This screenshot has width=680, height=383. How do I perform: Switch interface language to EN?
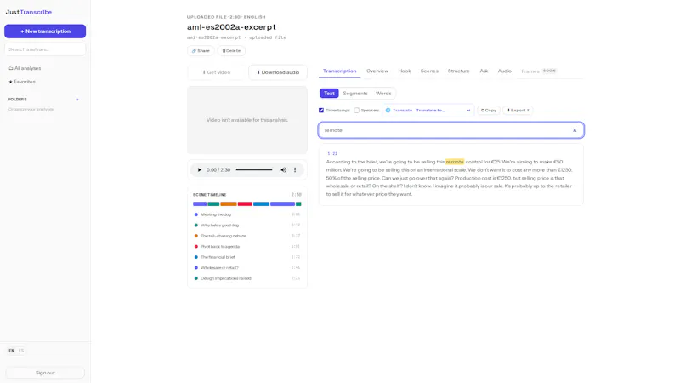click(11, 351)
